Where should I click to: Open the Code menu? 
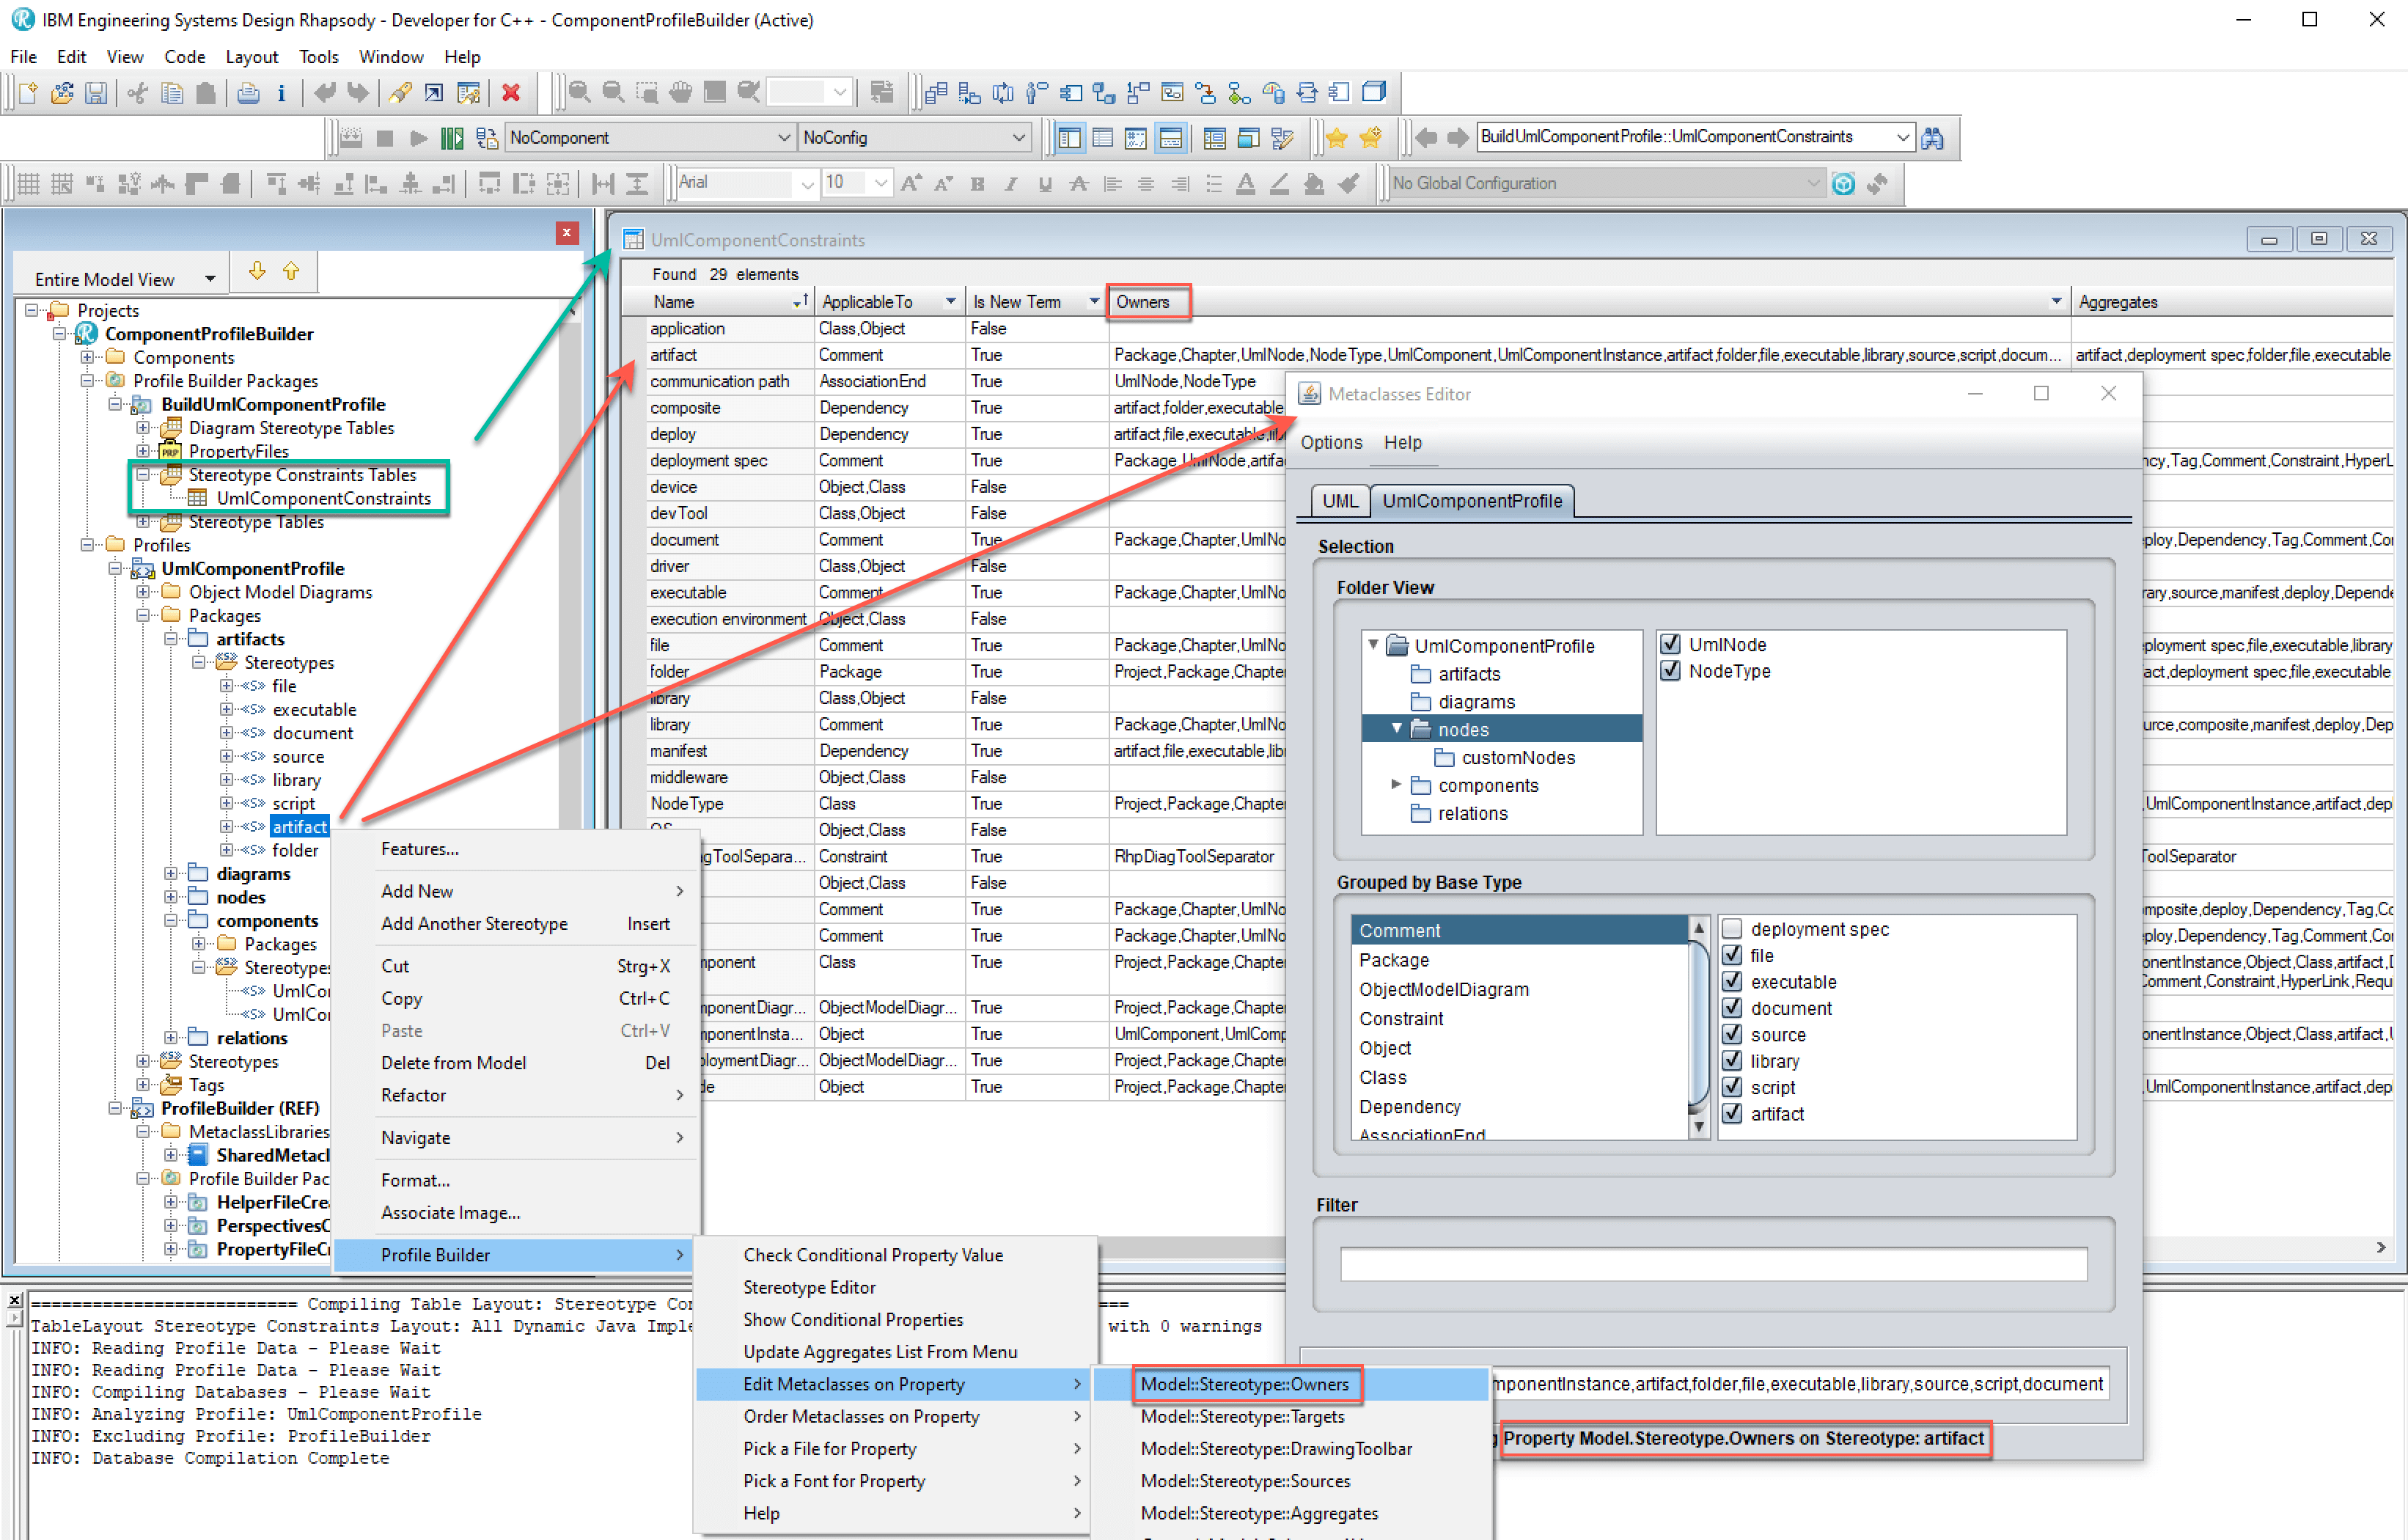click(x=184, y=57)
